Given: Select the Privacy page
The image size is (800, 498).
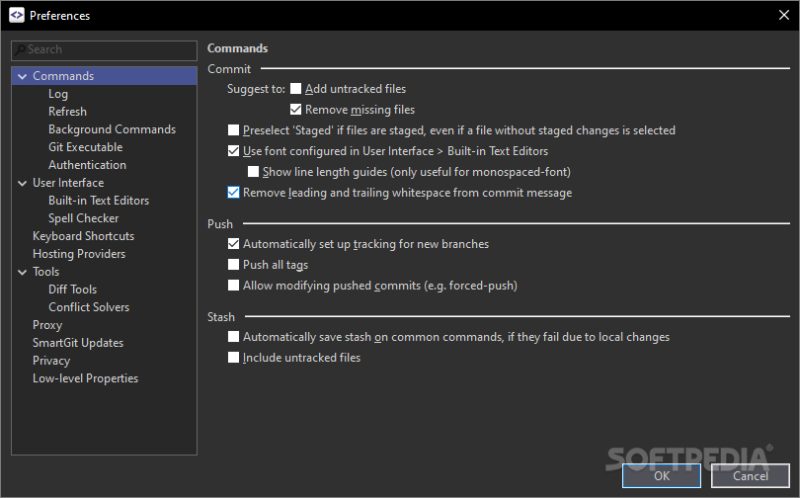Looking at the screenshot, I should tap(51, 361).
